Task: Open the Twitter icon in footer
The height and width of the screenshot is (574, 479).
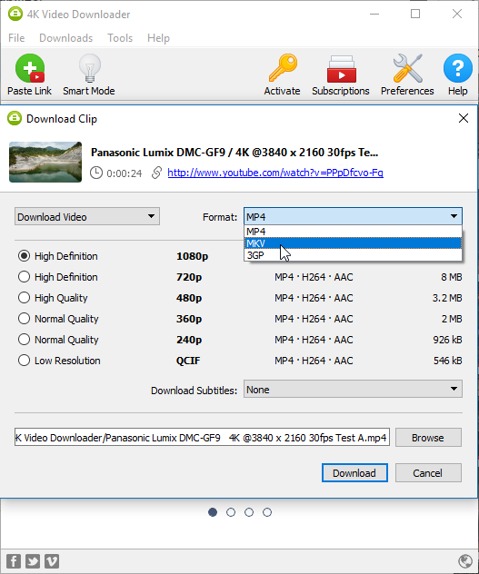Action: (x=33, y=560)
